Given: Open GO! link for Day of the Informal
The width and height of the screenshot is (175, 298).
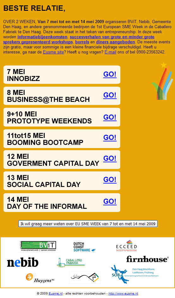Looking at the screenshot, I should coord(110,201).
